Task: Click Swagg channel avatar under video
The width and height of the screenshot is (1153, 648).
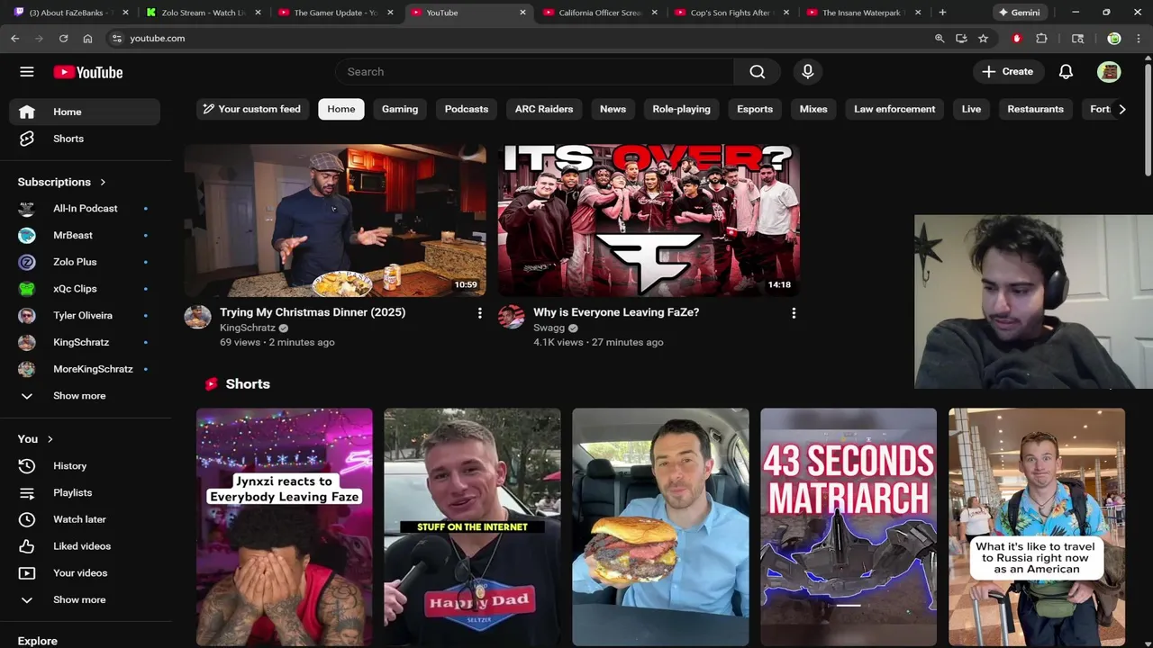Action: coord(512,317)
